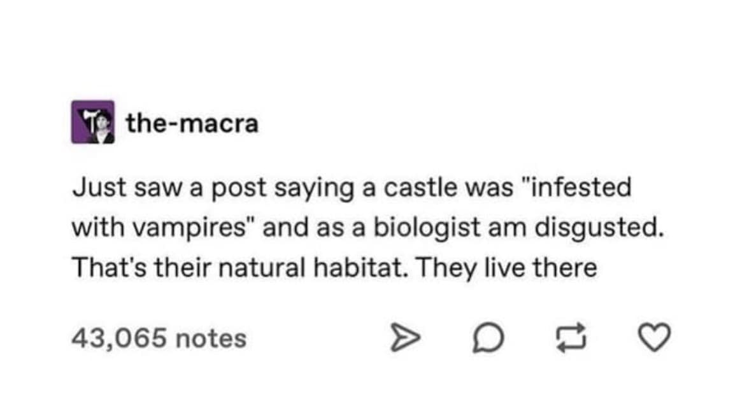740x416 pixels.
Task: Click the number "43,065" in the footer
Action: pos(118,338)
